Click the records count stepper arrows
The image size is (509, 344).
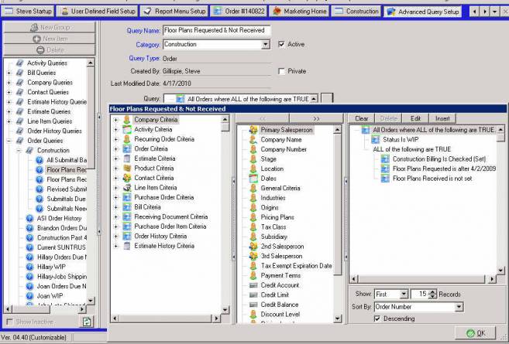pos(432,294)
